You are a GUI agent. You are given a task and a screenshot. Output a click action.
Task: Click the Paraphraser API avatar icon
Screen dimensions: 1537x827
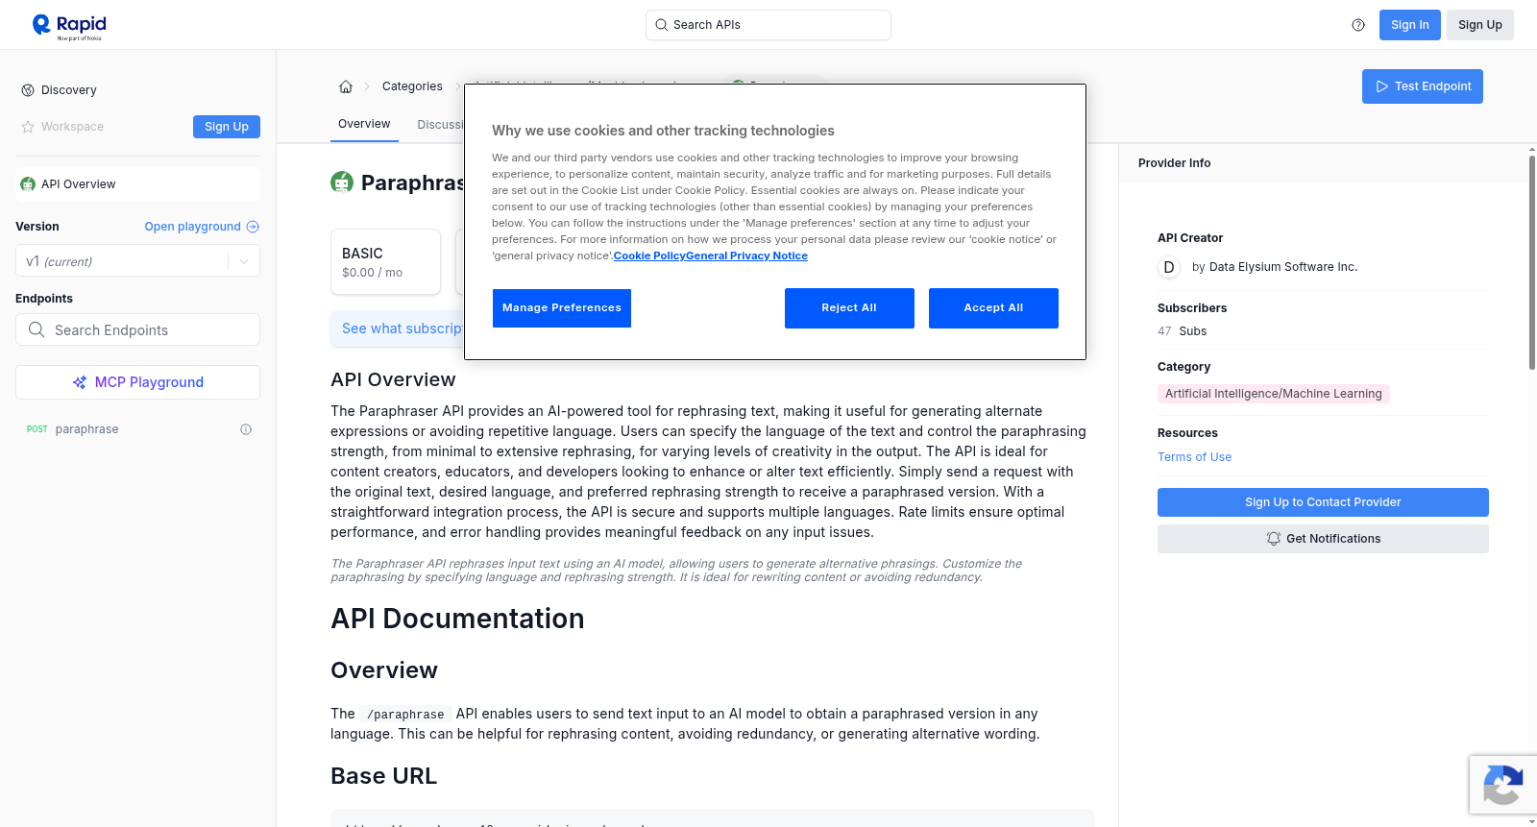[342, 182]
